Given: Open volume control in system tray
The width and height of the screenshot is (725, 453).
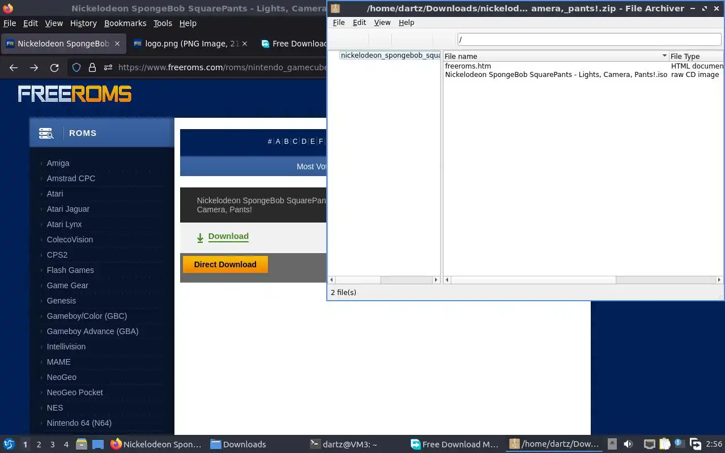Looking at the screenshot, I should [x=628, y=444].
